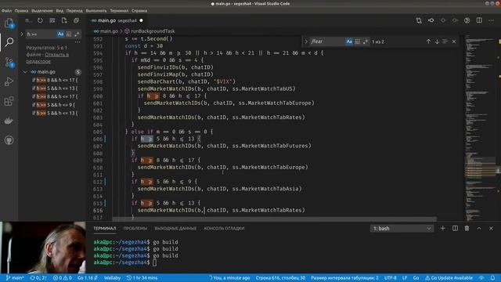Toggle Match Case in the find widget
The height and width of the screenshot is (282, 501).
349,42
